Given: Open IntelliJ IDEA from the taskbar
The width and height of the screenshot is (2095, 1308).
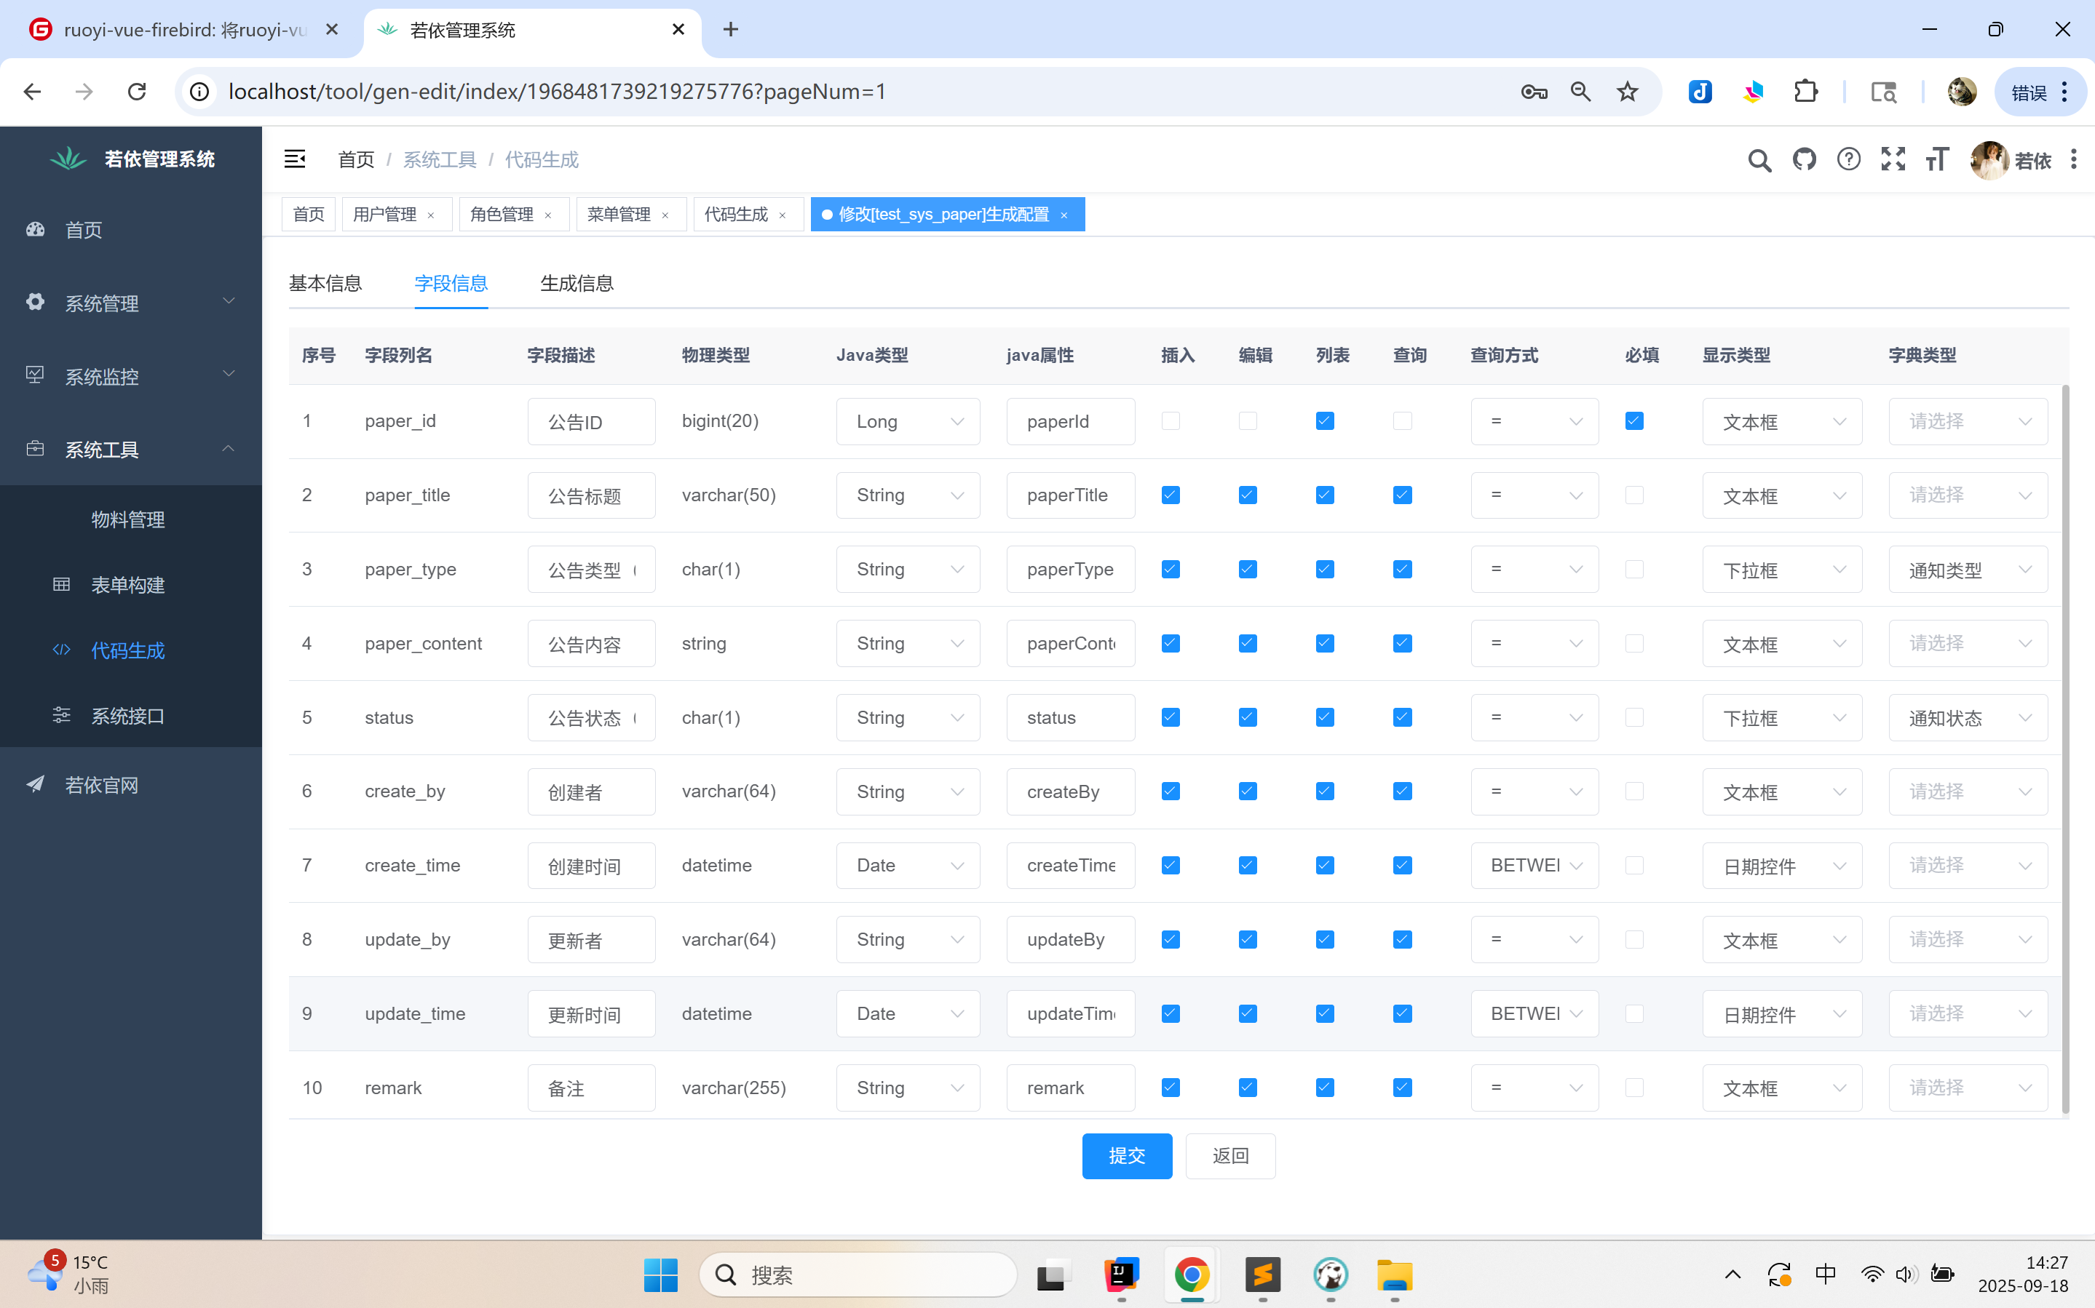Looking at the screenshot, I should click(1122, 1275).
